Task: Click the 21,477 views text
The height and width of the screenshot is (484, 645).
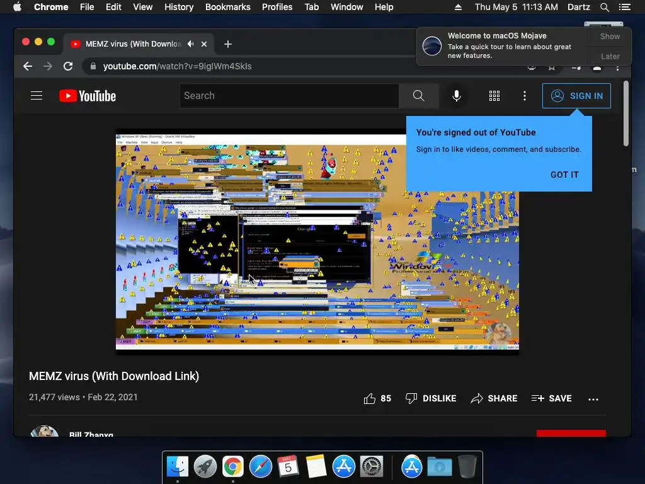Action: 54,397
